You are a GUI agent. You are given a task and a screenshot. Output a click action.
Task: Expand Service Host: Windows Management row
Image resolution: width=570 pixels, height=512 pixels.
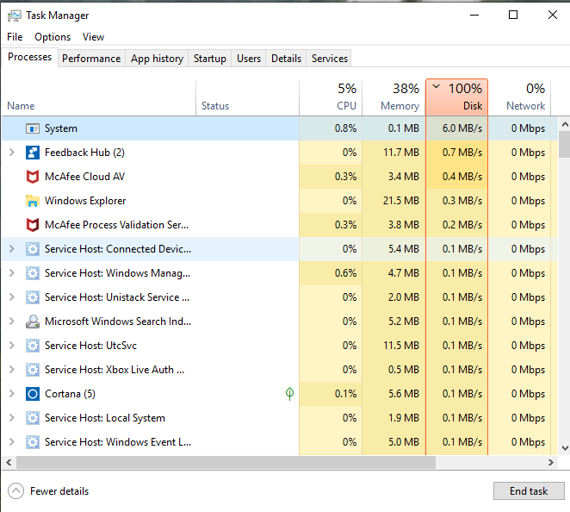point(12,273)
